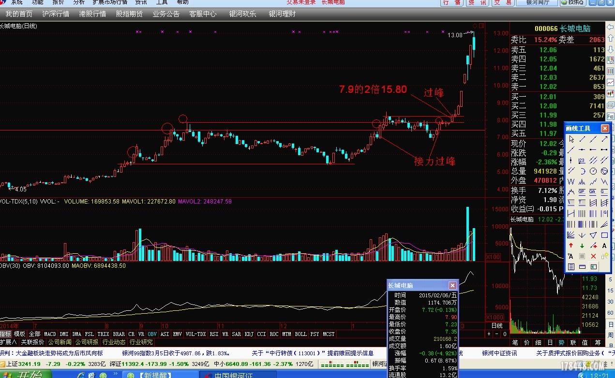The height and width of the screenshot is (378, 615).
Task: Switch indicator to KDJ
Action: pyautogui.click(x=249, y=334)
